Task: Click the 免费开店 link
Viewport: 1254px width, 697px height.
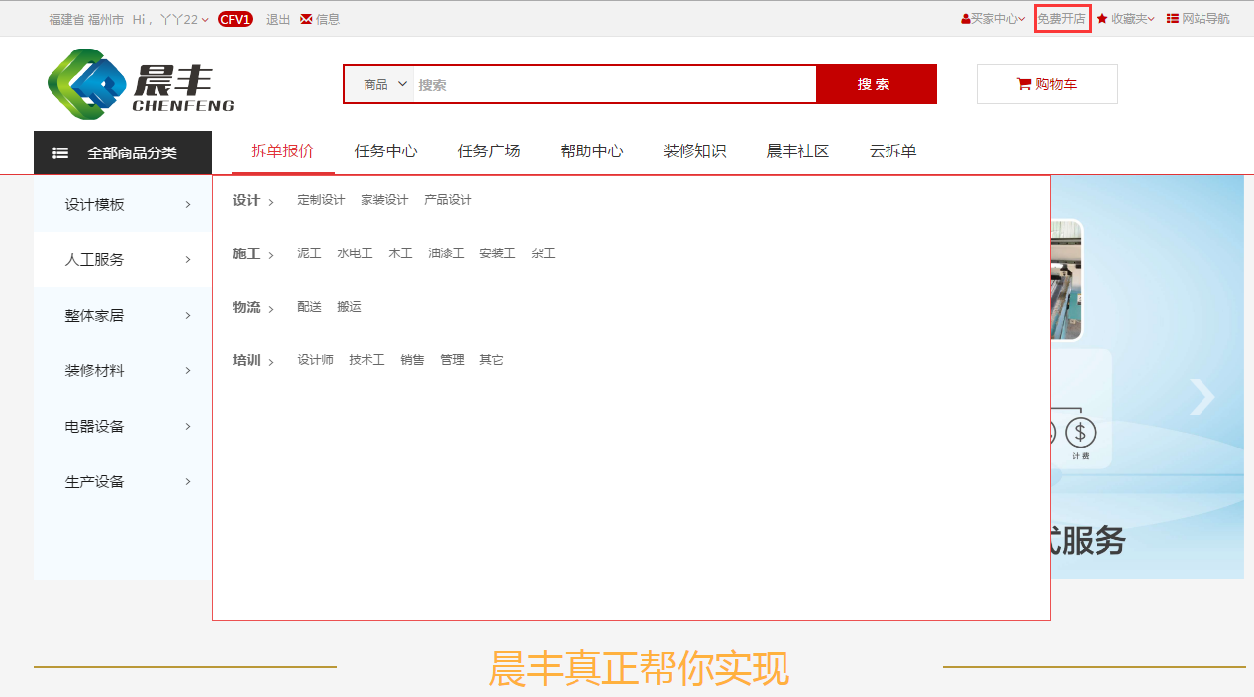Action: tap(1062, 19)
